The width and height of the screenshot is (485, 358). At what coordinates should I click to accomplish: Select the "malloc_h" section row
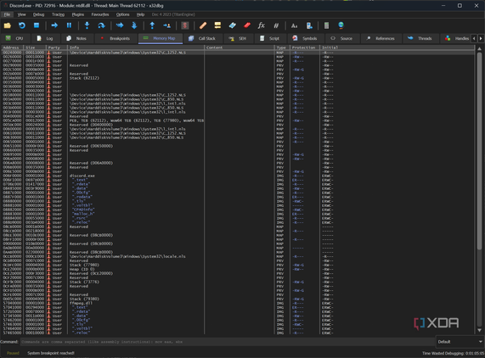(x=238, y=214)
